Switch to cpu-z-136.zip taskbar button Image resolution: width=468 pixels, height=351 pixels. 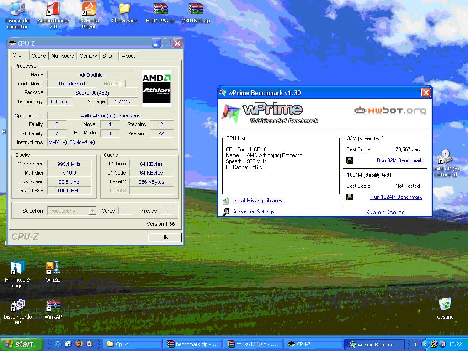(253, 344)
